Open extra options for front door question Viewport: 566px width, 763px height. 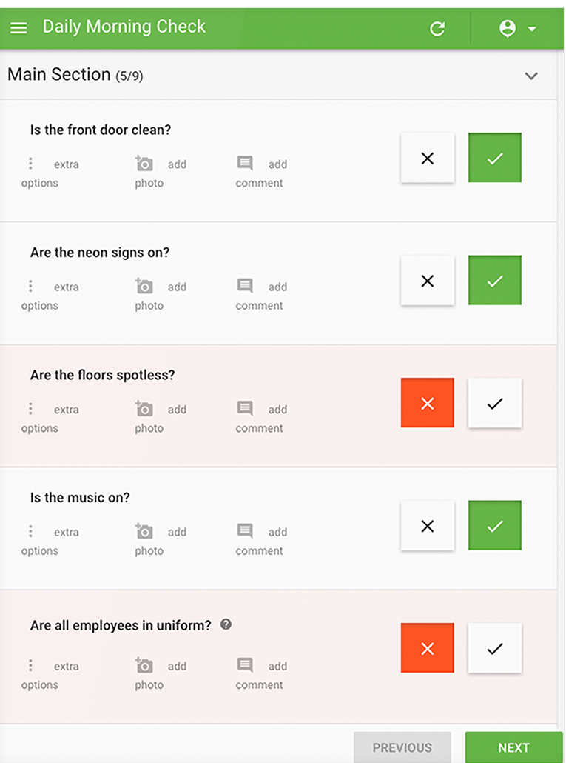pos(30,164)
